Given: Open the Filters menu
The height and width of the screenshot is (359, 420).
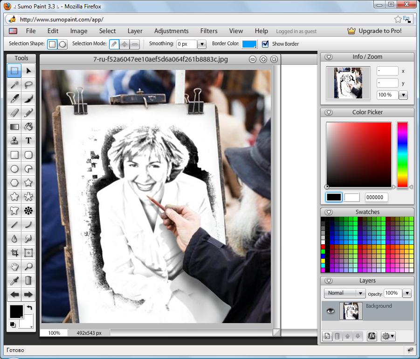Looking at the screenshot, I should click(x=209, y=31).
